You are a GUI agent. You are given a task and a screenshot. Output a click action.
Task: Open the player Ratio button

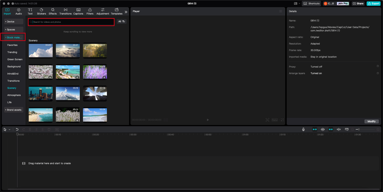point(275,120)
